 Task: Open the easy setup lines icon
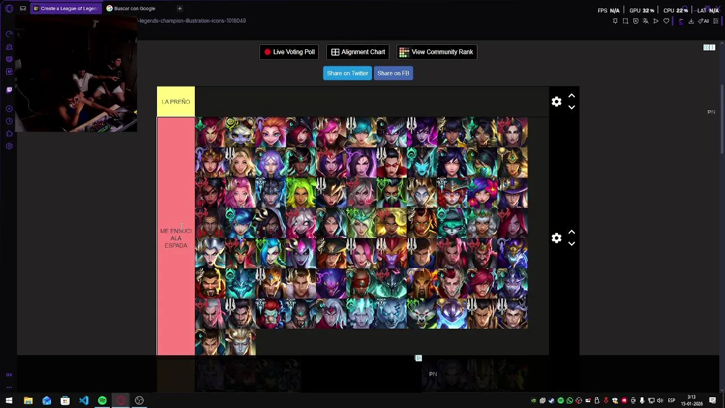(x=715, y=21)
